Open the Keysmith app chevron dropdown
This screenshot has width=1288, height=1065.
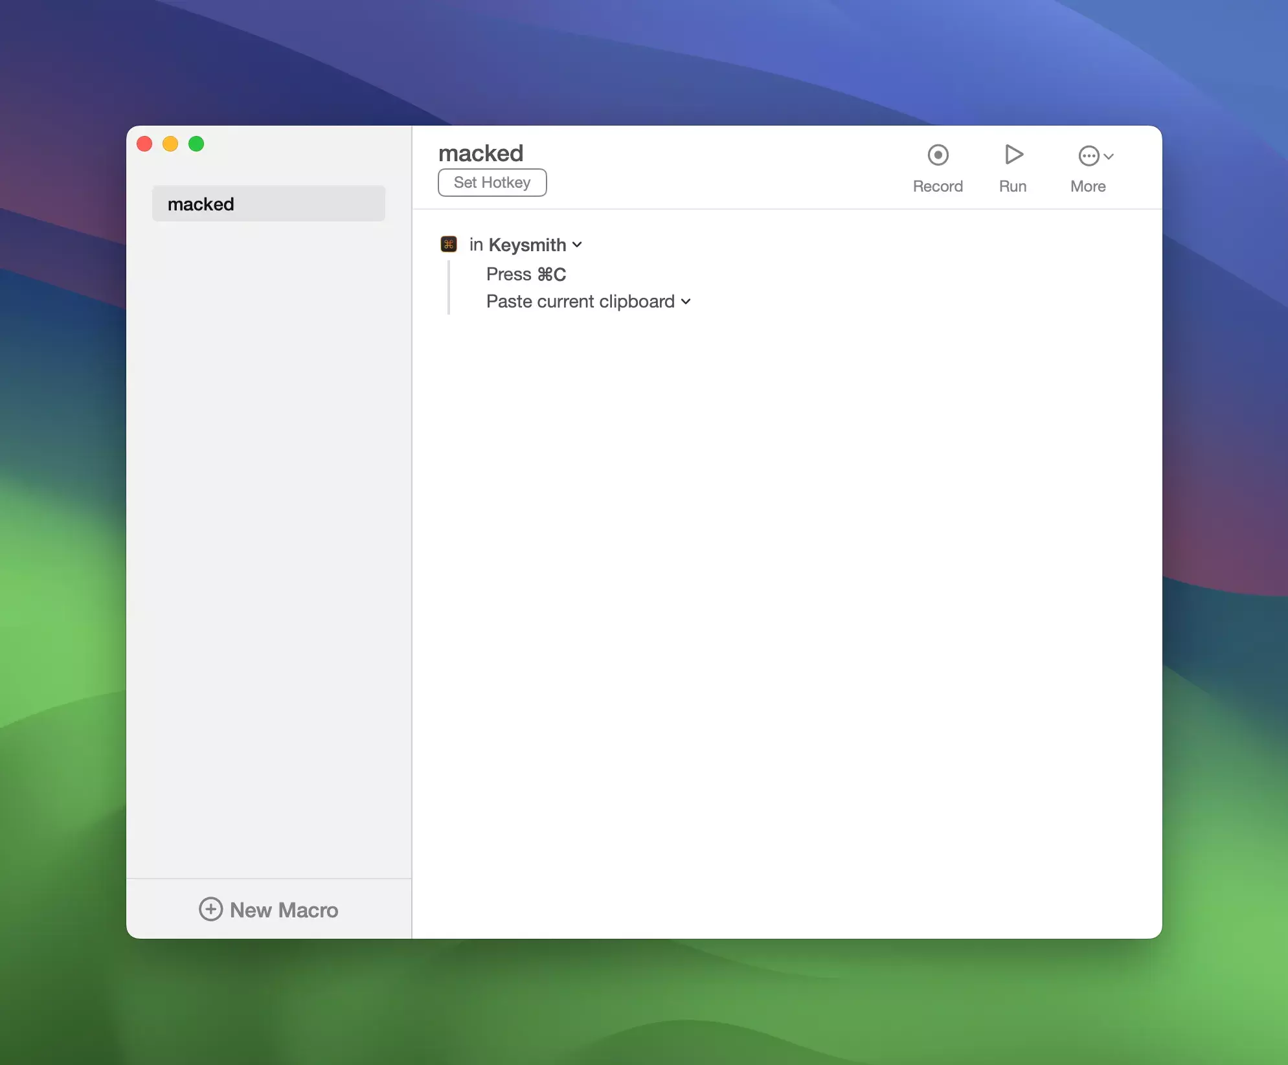(x=578, y=245)
